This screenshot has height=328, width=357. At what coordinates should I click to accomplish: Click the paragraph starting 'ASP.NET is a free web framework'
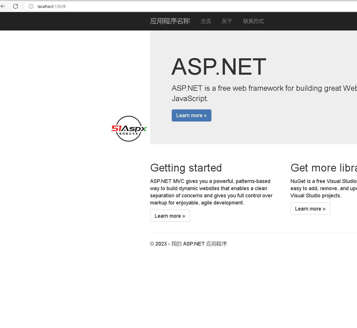(264, 93)
